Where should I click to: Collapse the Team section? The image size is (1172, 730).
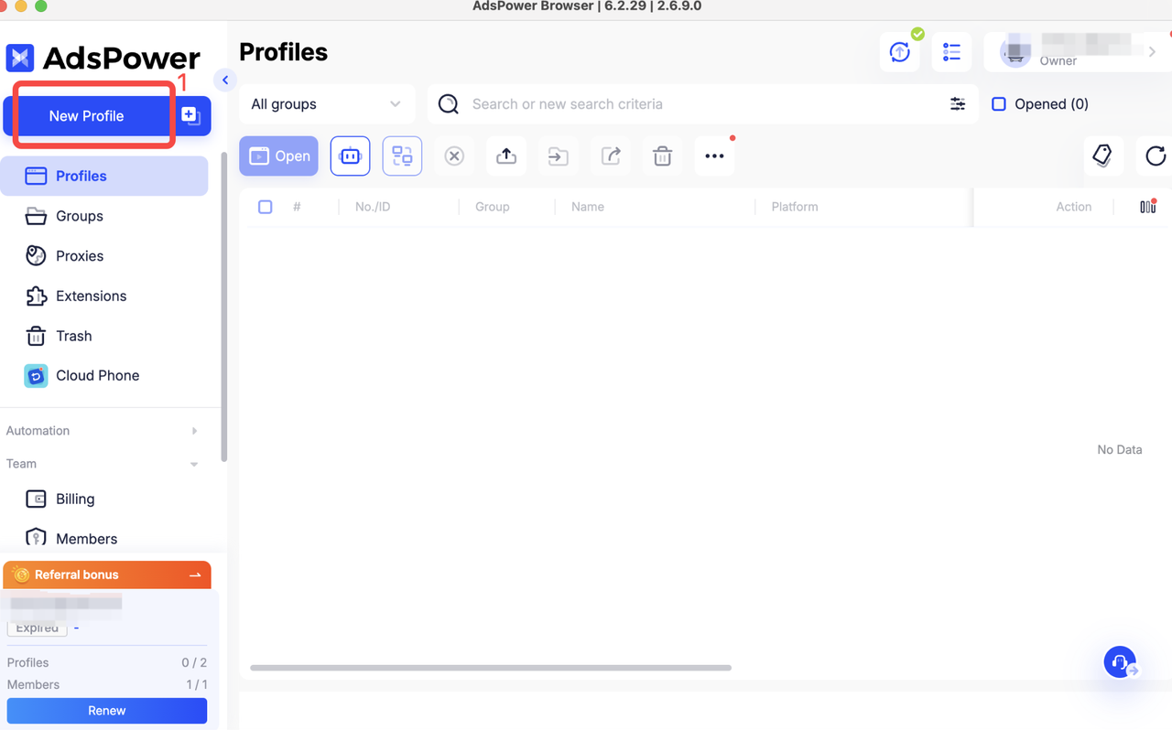[x=193, y=465]
